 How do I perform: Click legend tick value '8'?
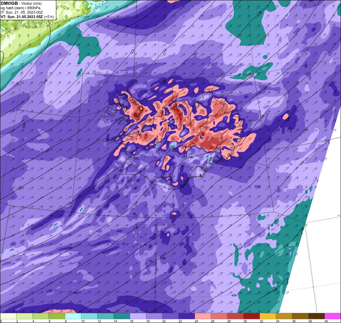pos(65,321)
